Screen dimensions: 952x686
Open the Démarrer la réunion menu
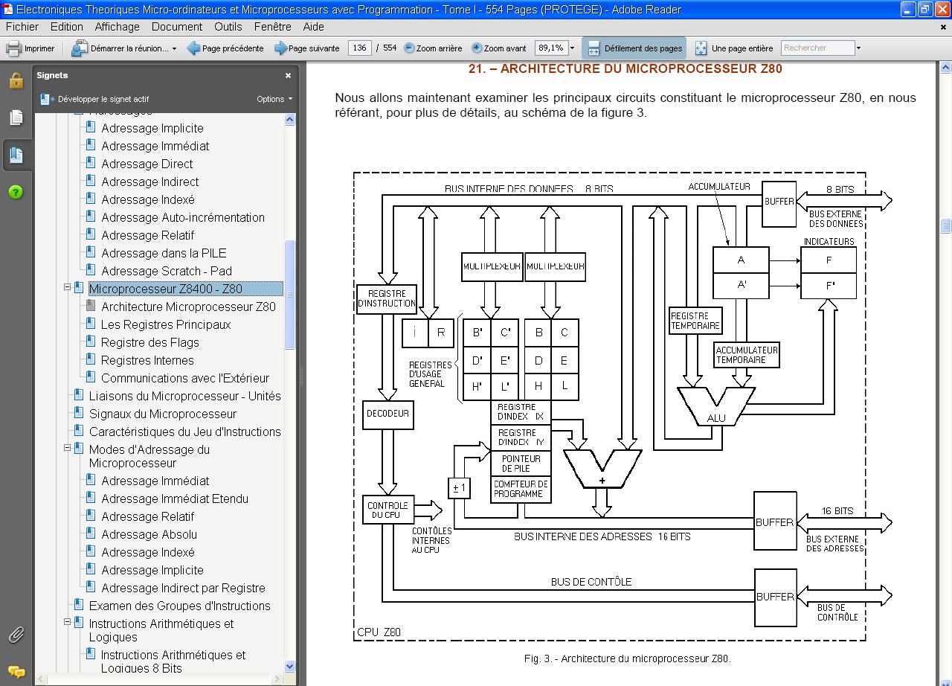(125, 48)
